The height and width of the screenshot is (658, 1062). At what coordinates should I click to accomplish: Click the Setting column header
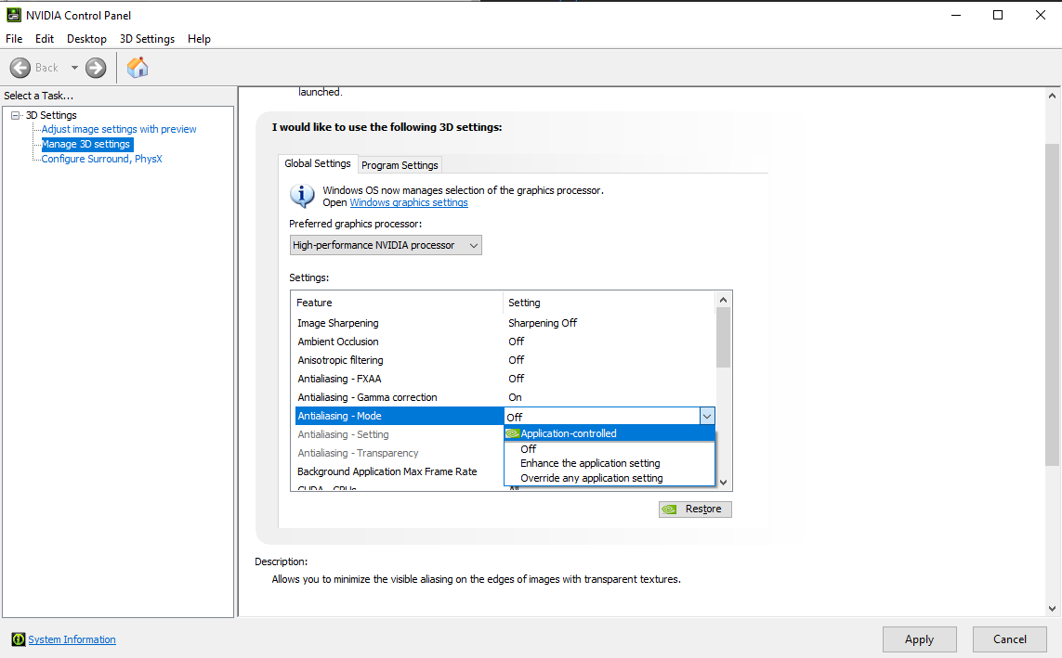point(609,303)
